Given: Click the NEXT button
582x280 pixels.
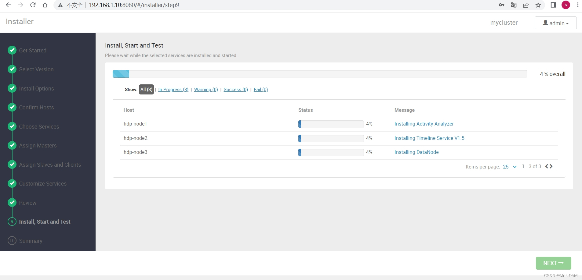Looking at the screenshot, I should tap(553, 263).
